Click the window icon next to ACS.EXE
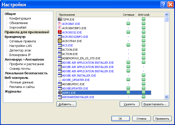Viewport: 175px width, 125px height. [60, 45]
